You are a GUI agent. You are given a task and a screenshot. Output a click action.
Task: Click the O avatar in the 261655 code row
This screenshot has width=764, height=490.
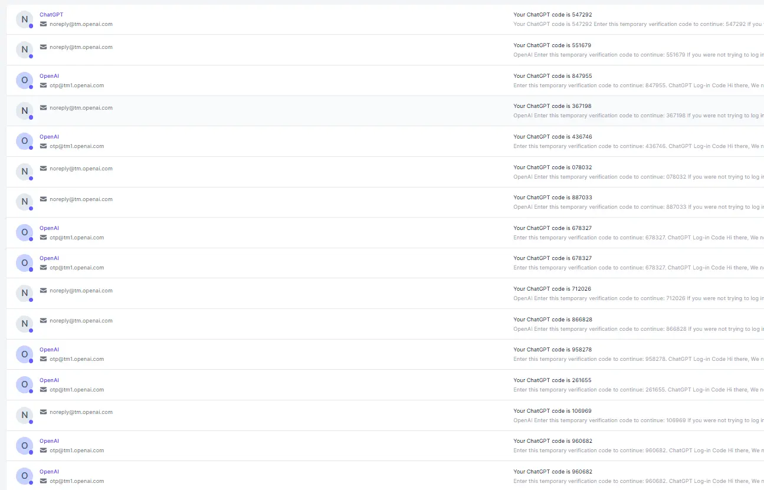(24, 385)
